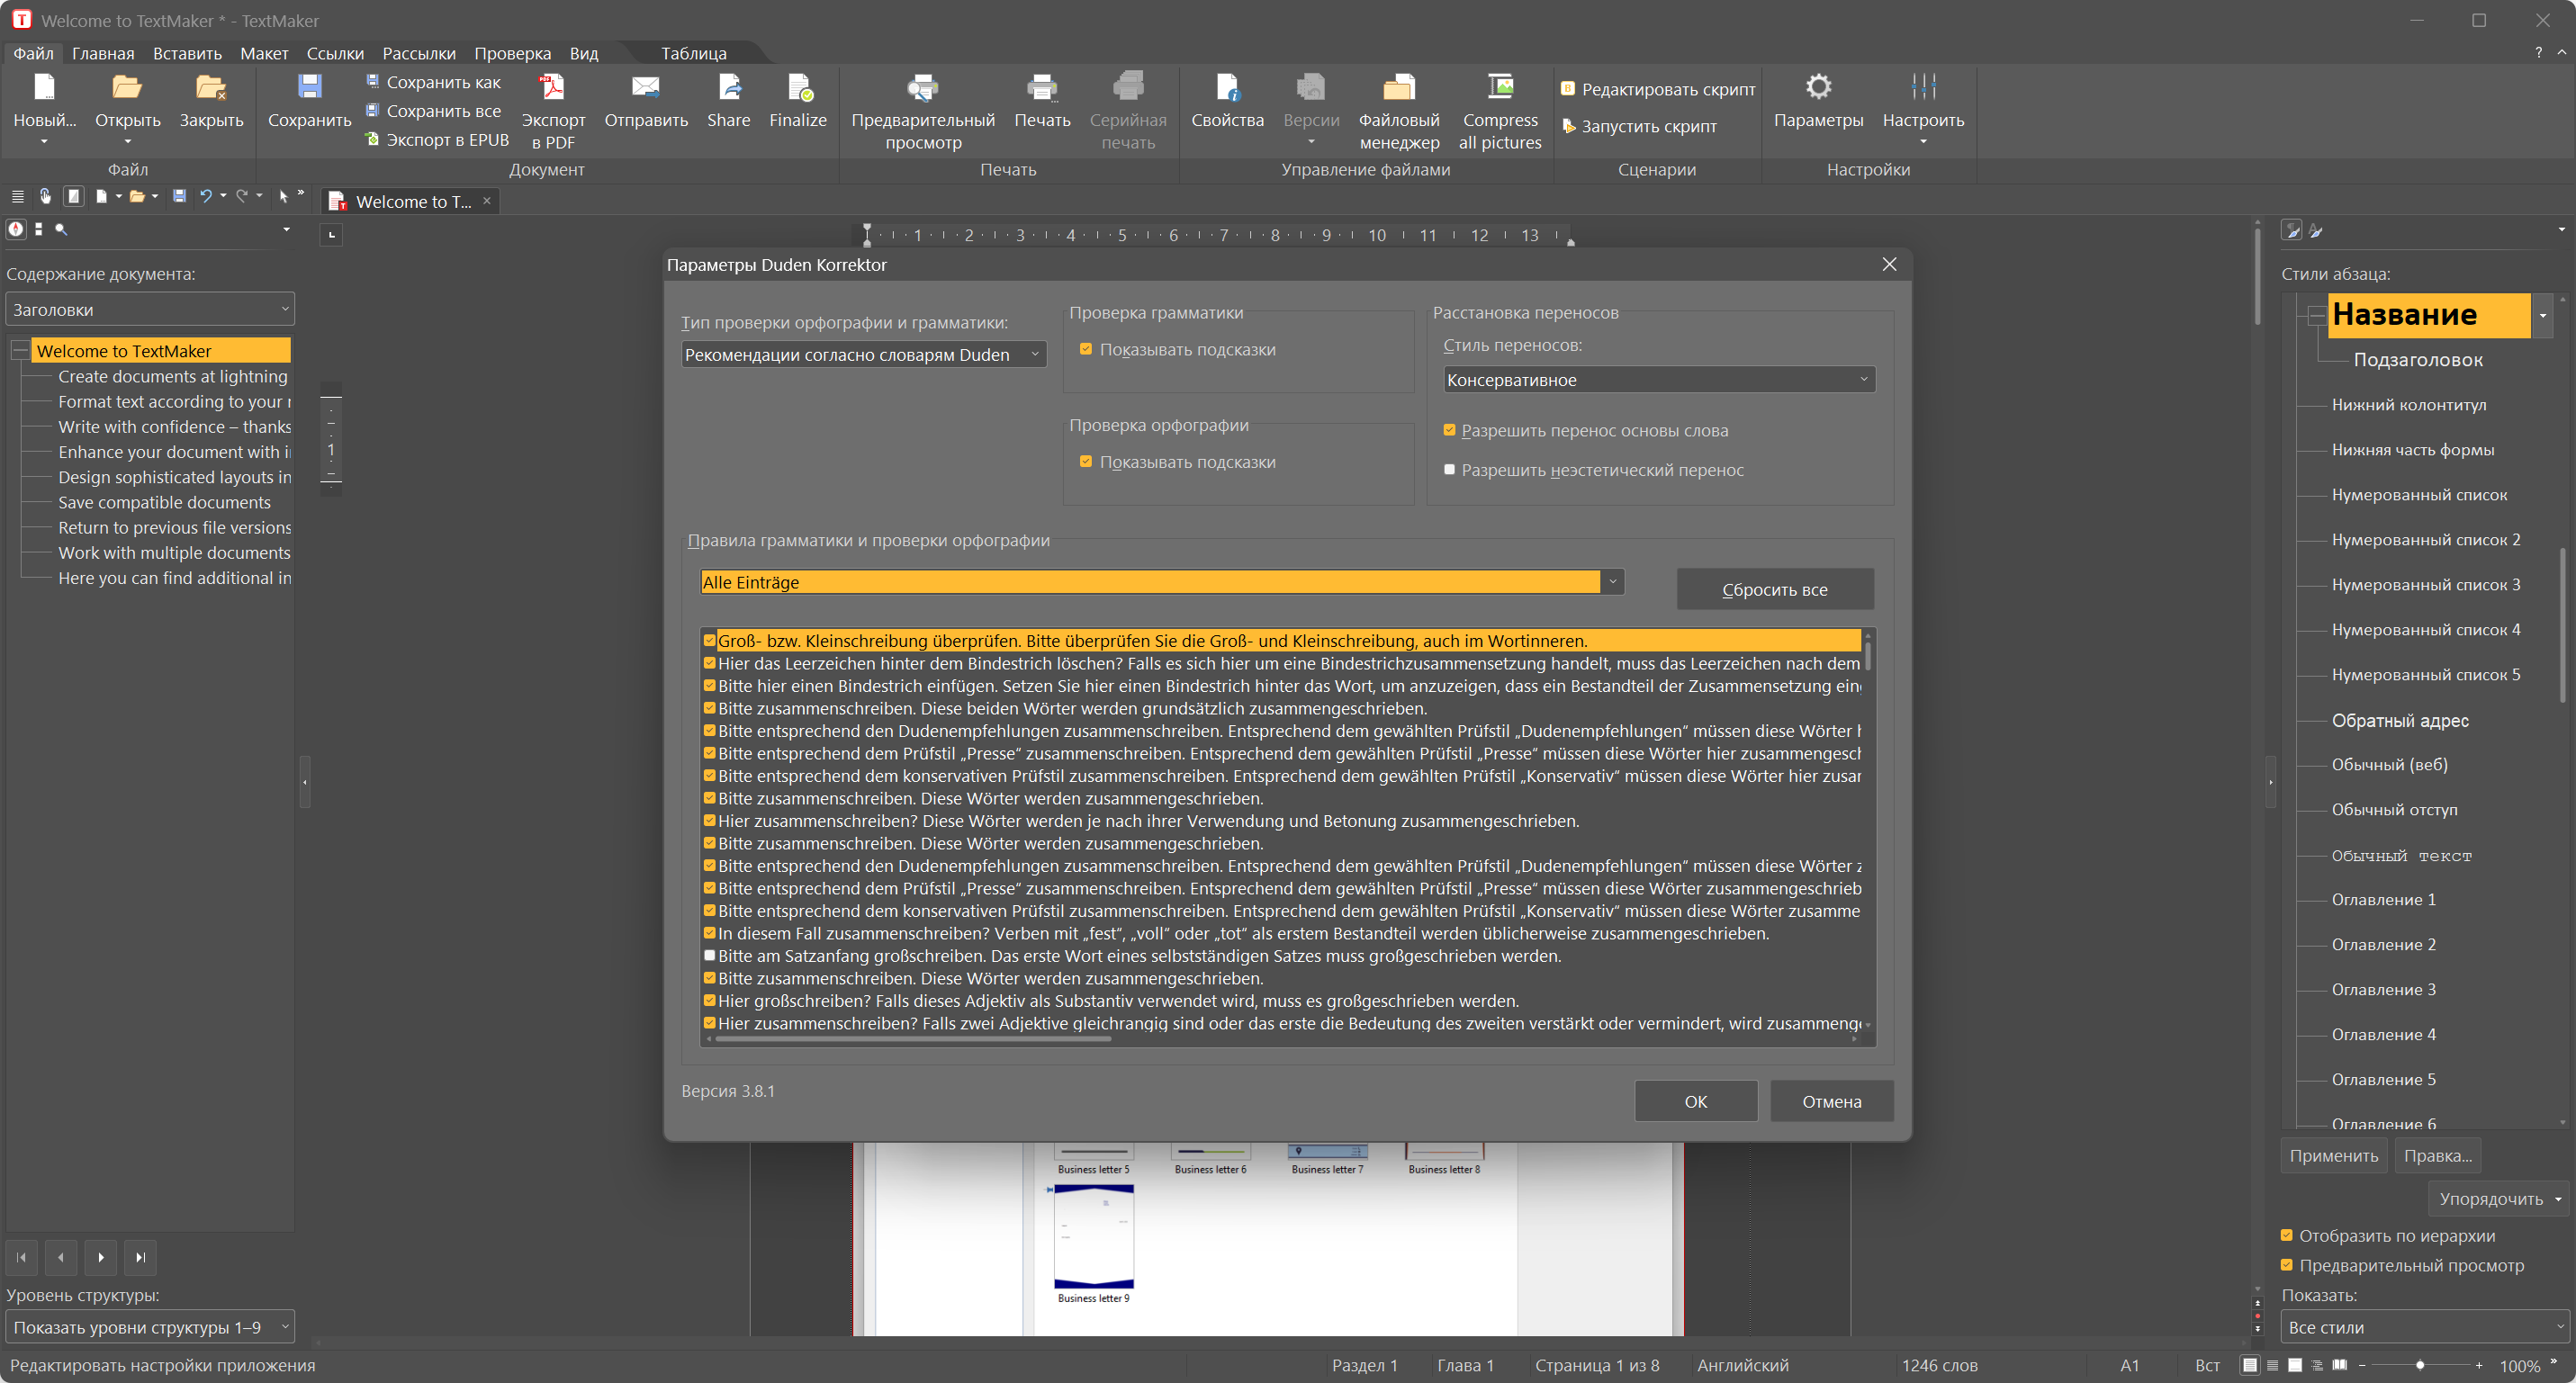Click the zoom slider in status bar
Viewport: 2576px width, 1383px height.
tap(2419, 1365)
